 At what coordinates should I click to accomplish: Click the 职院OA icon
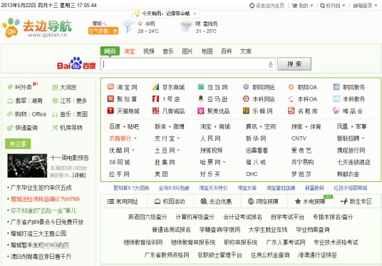(x=291, y=87)
